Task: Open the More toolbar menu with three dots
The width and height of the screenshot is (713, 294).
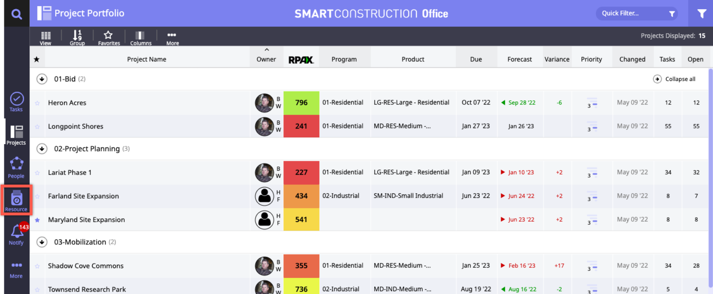Action: tap(172, 38)
